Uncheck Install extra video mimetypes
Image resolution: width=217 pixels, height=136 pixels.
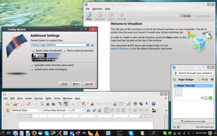(x=32, y=69)
